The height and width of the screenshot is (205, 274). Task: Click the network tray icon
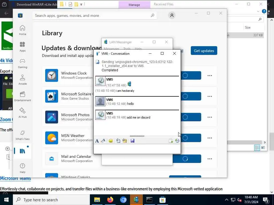pyautogui.click(x=233, y=200)
